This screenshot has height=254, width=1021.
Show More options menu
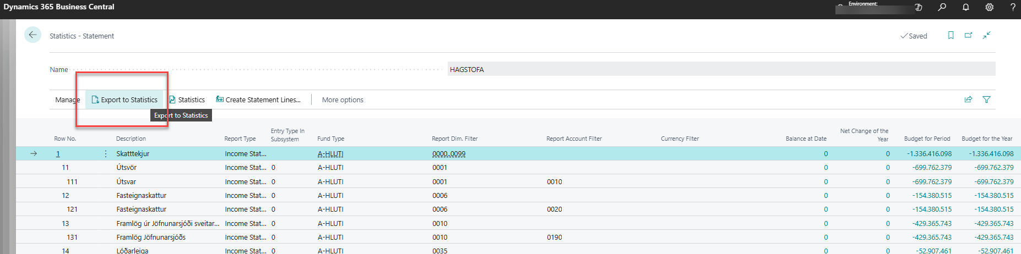tap(343, 100)
